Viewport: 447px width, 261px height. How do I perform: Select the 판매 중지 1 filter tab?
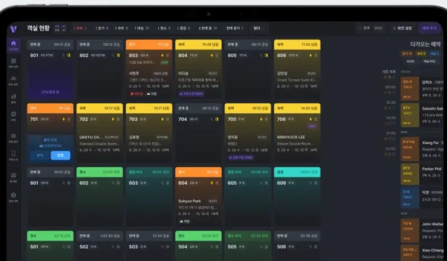[x=235, y=28]
